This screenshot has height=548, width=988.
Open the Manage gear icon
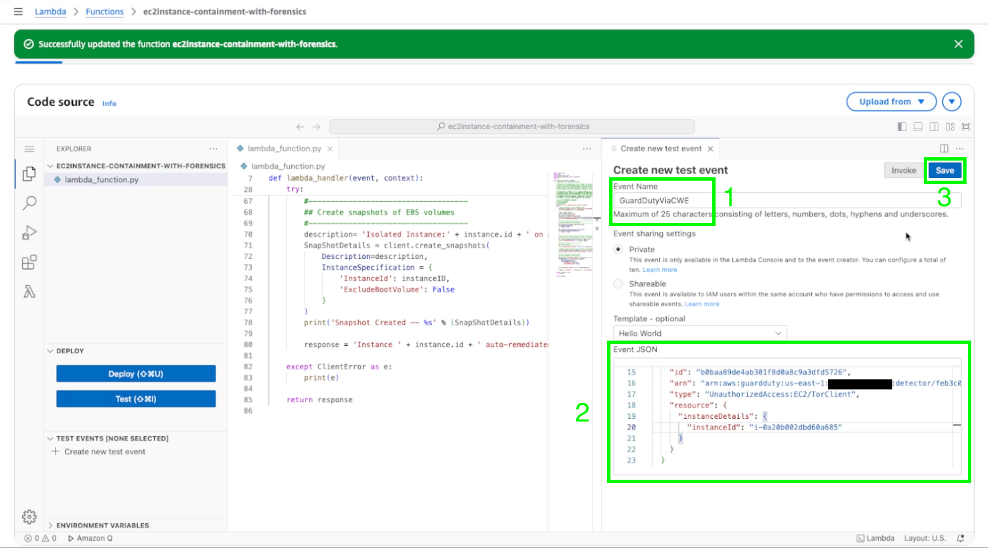click(x=29, y=517)
